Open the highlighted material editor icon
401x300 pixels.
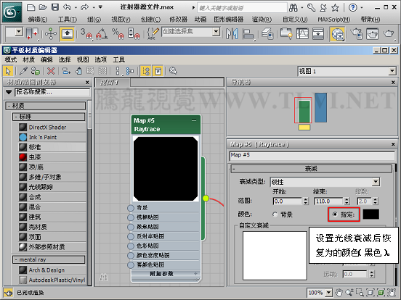point(337,34)
